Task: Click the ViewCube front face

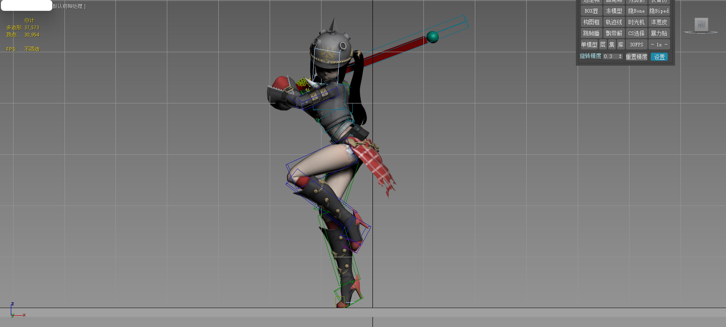Action: (x=701, y=25)
